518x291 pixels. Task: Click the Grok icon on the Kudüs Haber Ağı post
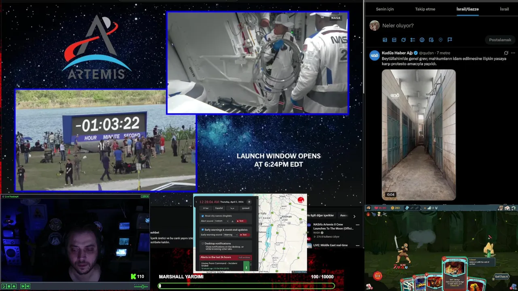tap(506, 53)
